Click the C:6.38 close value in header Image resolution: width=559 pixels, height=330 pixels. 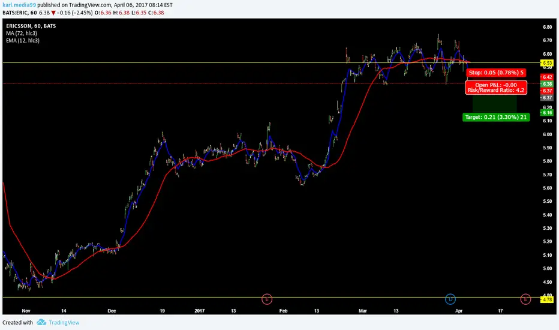click(x=156, y=13)
